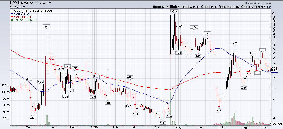Click the Oct month label on date axis
This screenshot has height=129, width=283.
[29, 127]
